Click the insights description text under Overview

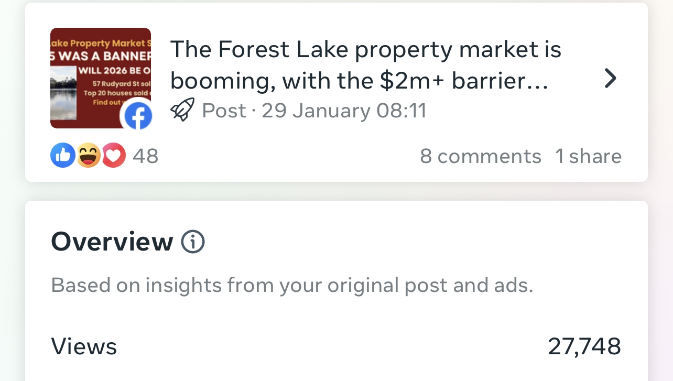point(291,286)
